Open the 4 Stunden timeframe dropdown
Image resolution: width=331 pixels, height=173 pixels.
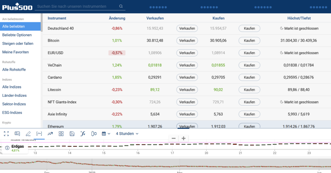(x=127, y=134)
